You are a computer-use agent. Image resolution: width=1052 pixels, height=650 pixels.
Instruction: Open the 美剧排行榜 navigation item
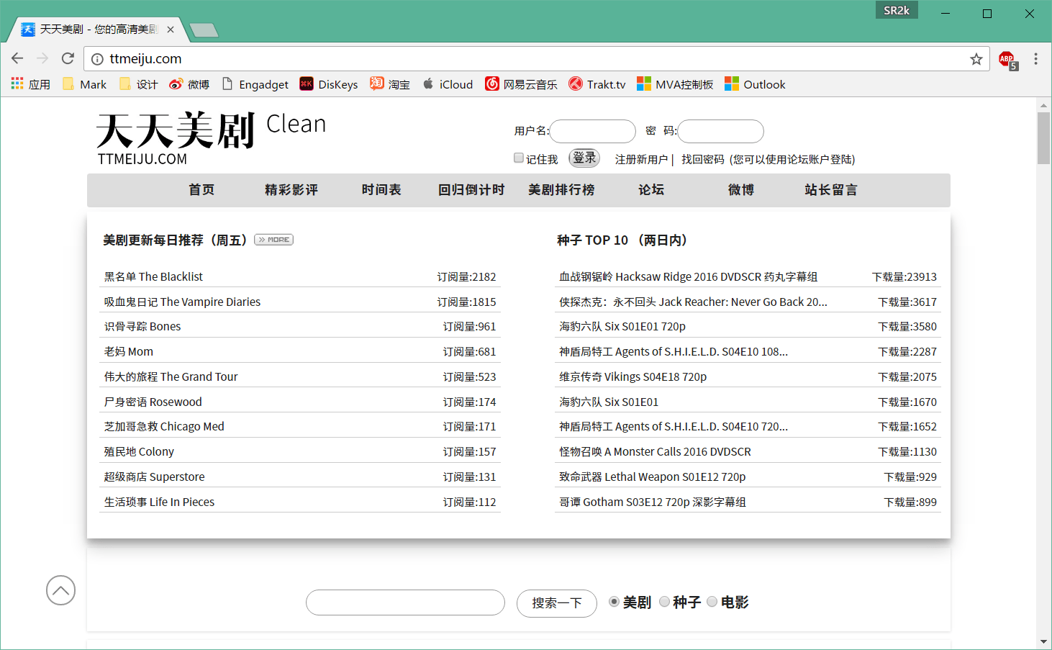point(561,190)
